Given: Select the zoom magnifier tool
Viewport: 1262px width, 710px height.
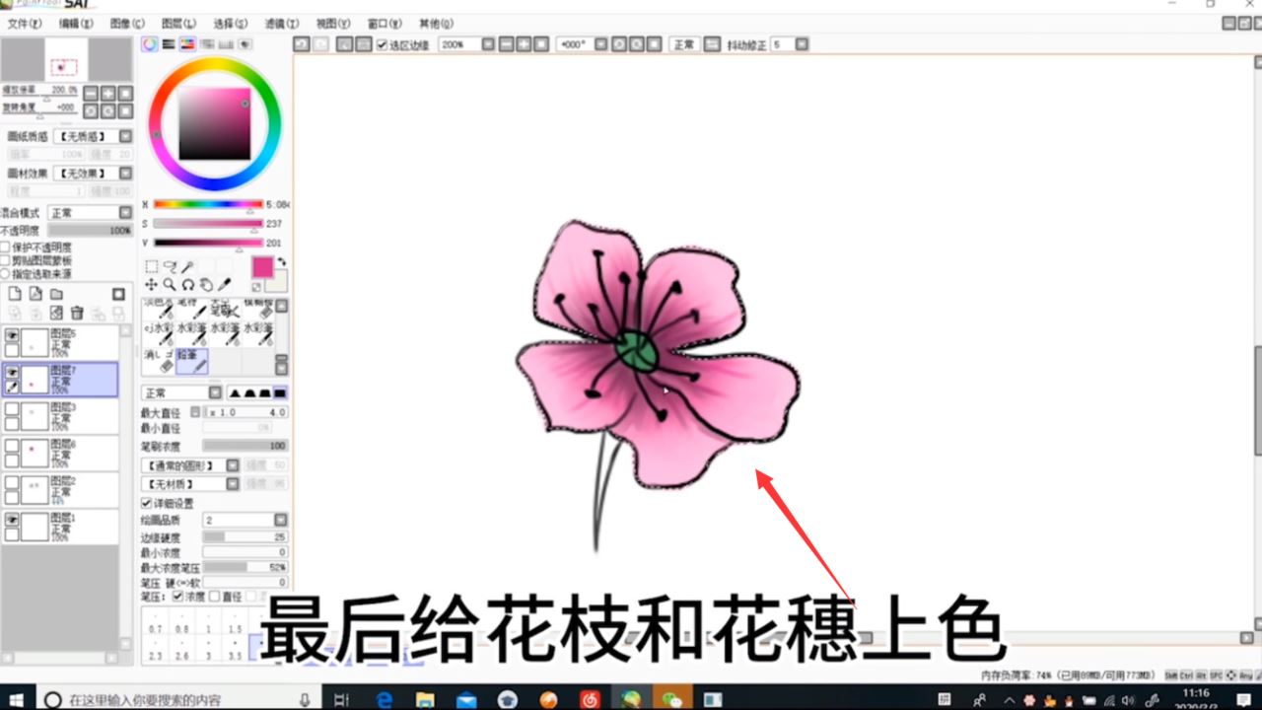Looking at the screenshot, I should pyautogui.click(x=170, y=285).
